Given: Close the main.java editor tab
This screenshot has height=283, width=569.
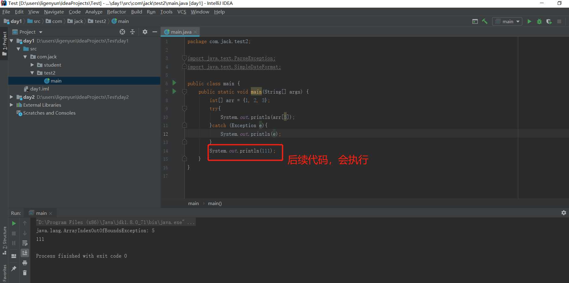Looking at the screenshot, I should tap(195, 32).
